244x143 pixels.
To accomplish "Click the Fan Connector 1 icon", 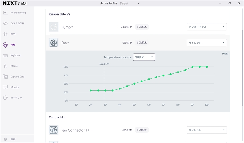I will click(53, 130).
